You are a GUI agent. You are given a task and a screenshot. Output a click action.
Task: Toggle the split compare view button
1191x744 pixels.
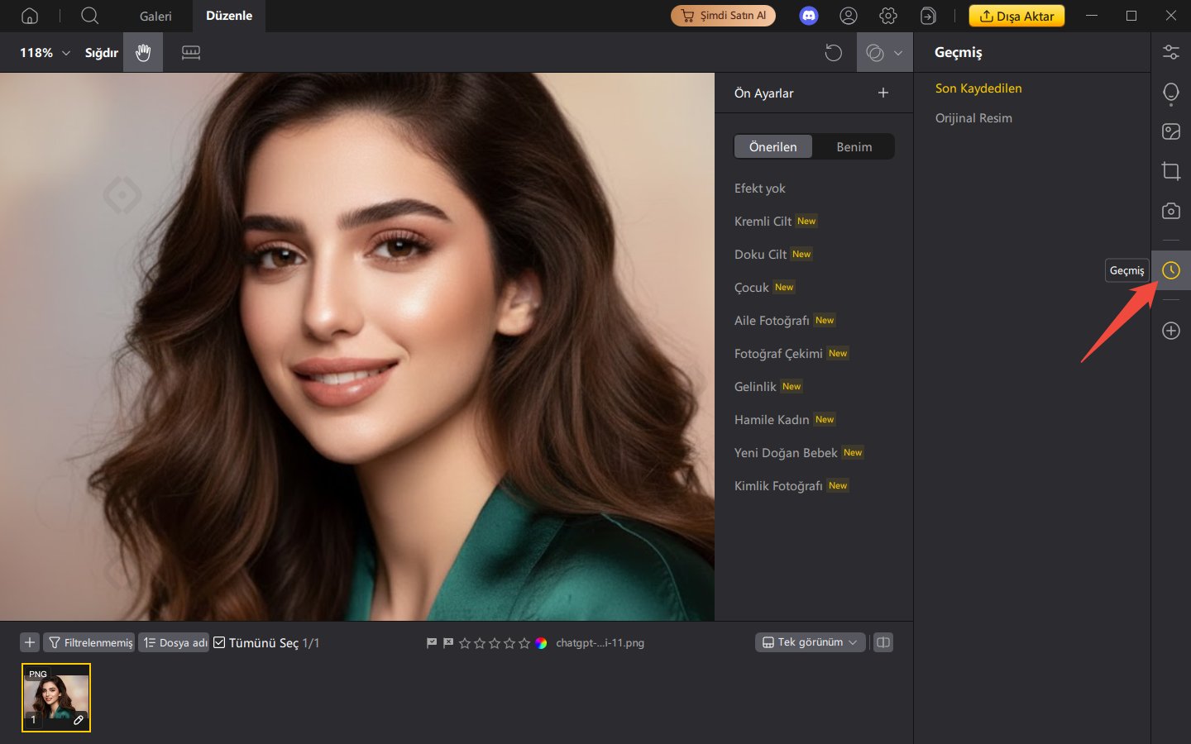click(883, 642)
